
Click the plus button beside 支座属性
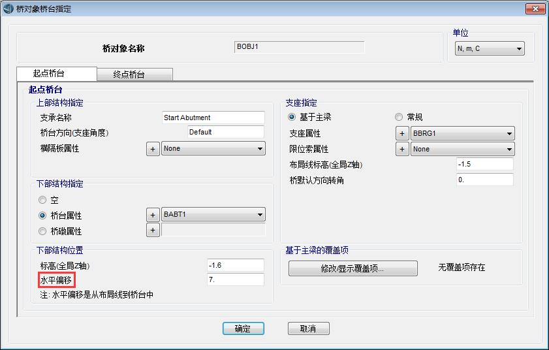point(403,133)
